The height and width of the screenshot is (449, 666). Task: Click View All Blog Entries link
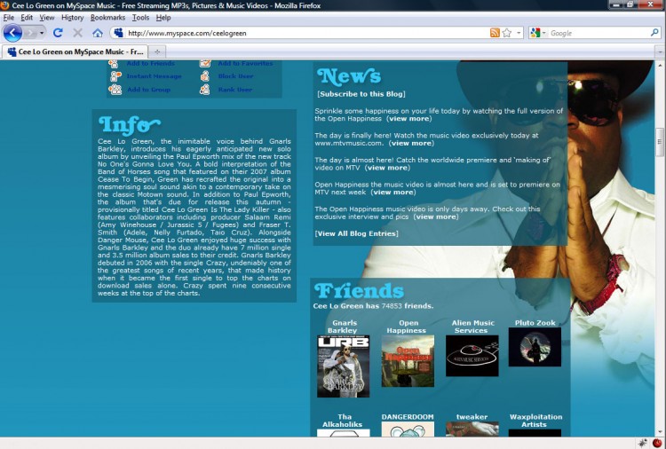pos(357,234)
